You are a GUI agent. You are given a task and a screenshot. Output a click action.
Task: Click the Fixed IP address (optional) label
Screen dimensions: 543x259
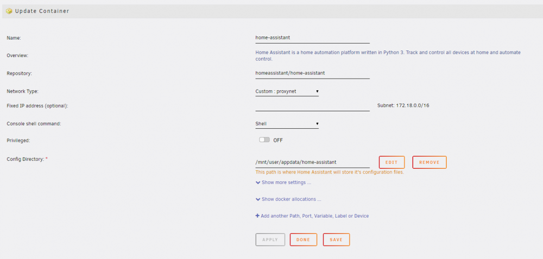pyautogui.click(x=37, y=106)
